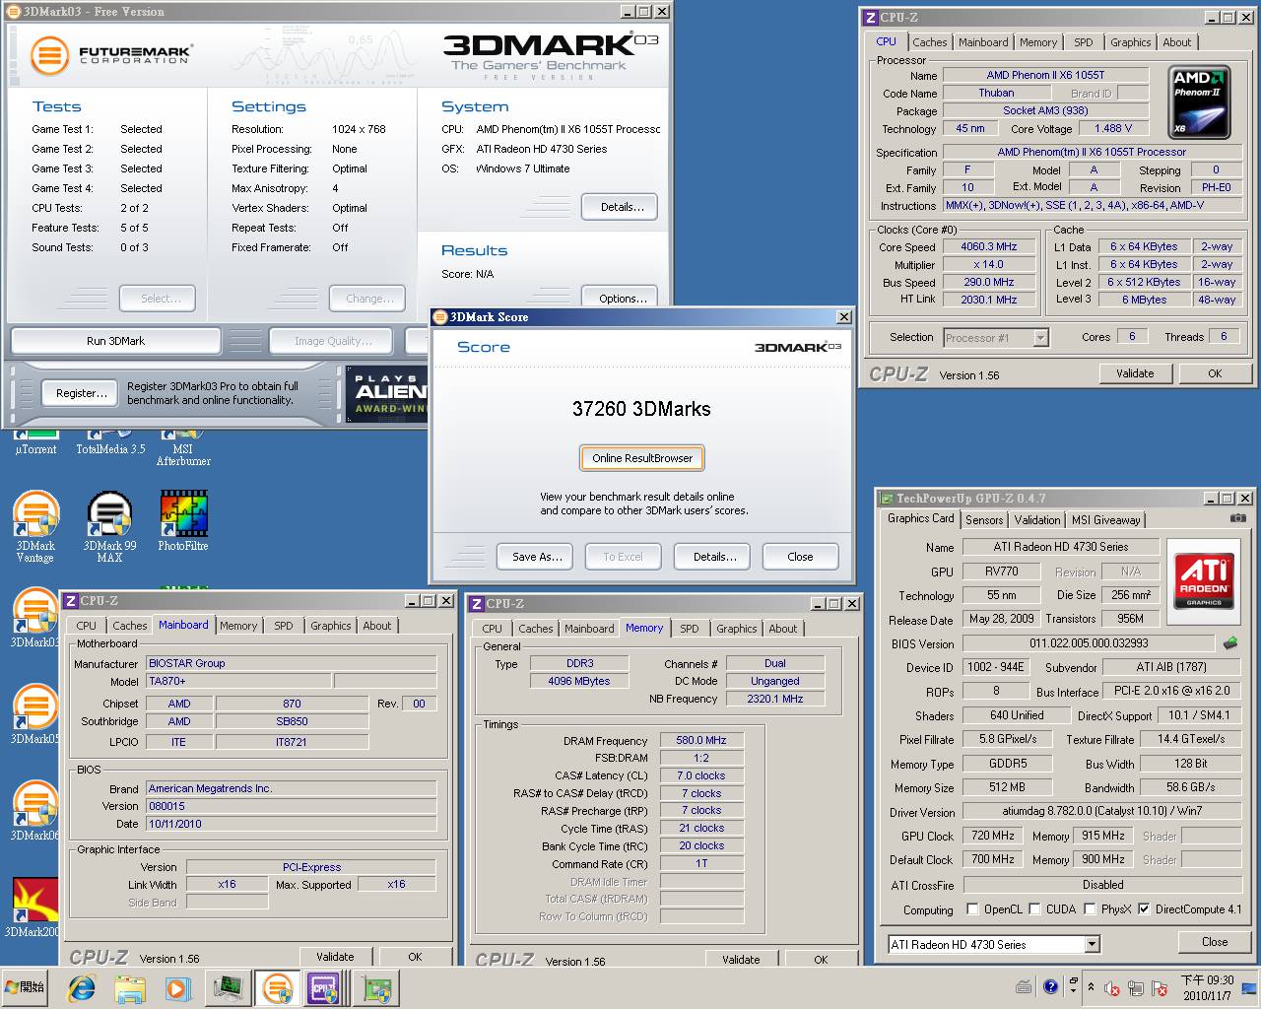Click the taskbar clock showing 09:30
The width and height of the screenshot is (1261, 1009).
click(x=1207, y=987)
